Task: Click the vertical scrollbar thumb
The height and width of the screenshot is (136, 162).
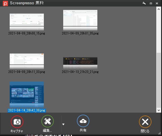Action: point(159,80)
